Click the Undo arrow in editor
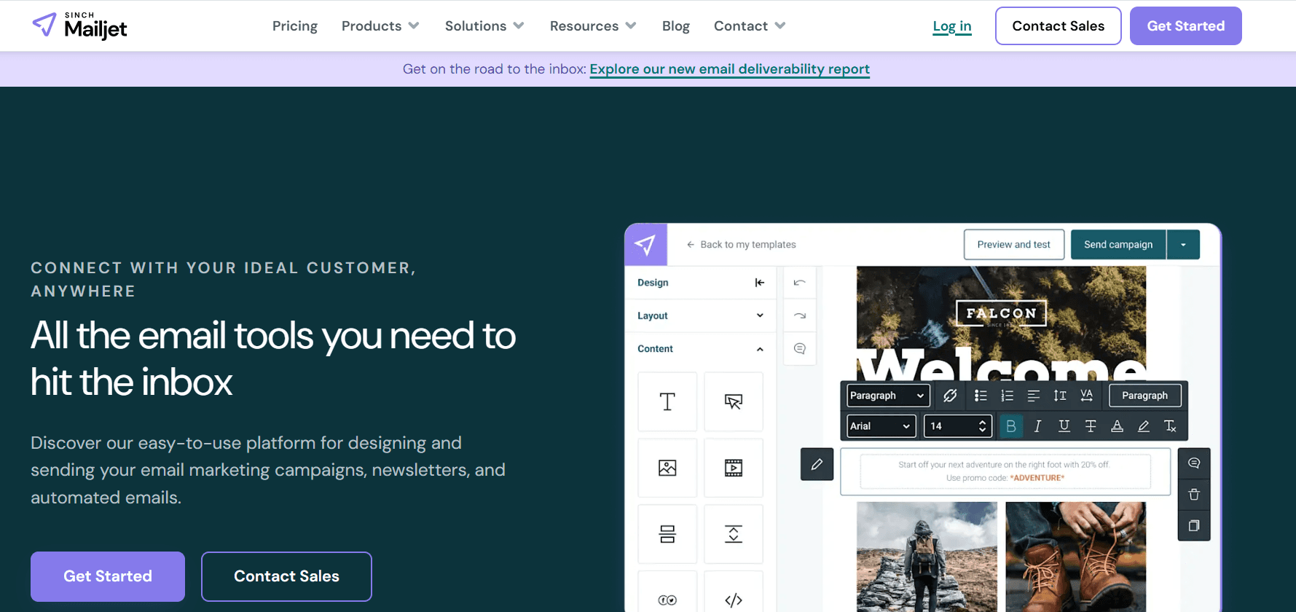Screen dimensions: 1296x612 tap(800, 283)
